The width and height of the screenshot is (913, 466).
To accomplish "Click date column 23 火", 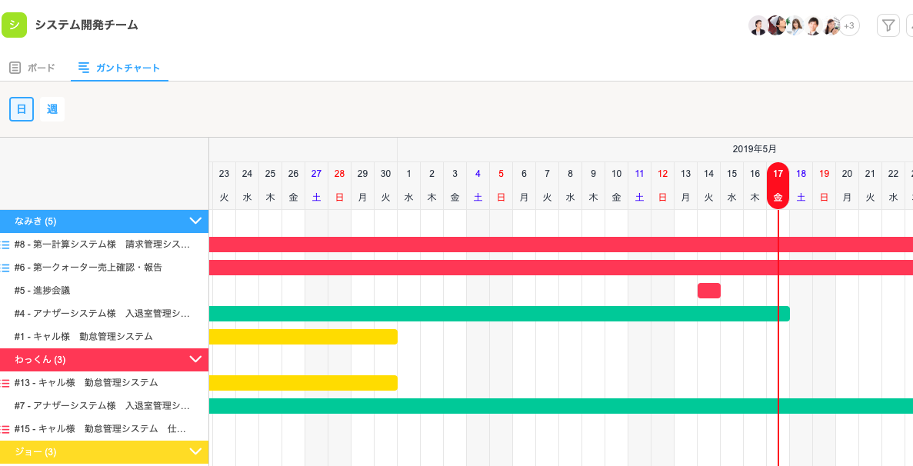I will coord(224,185).
